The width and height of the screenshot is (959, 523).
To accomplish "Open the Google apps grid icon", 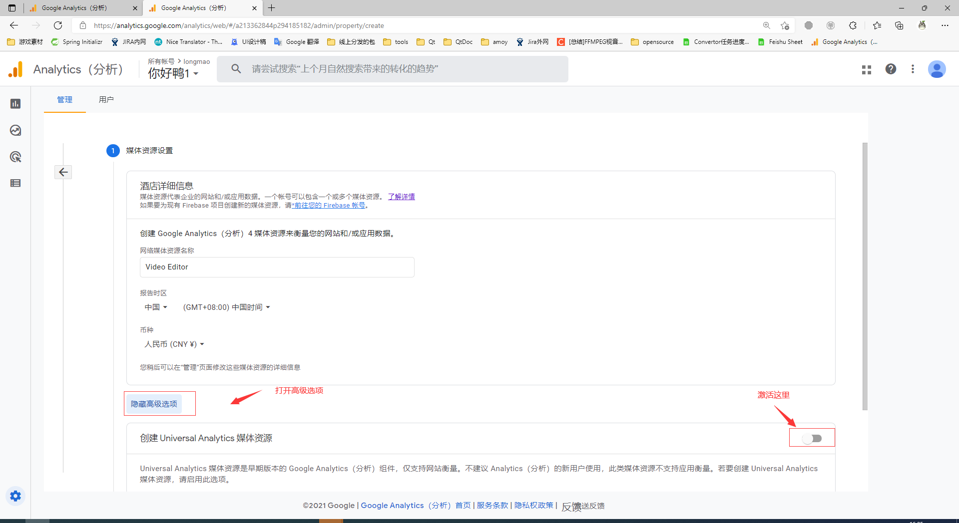I will 867,69.
